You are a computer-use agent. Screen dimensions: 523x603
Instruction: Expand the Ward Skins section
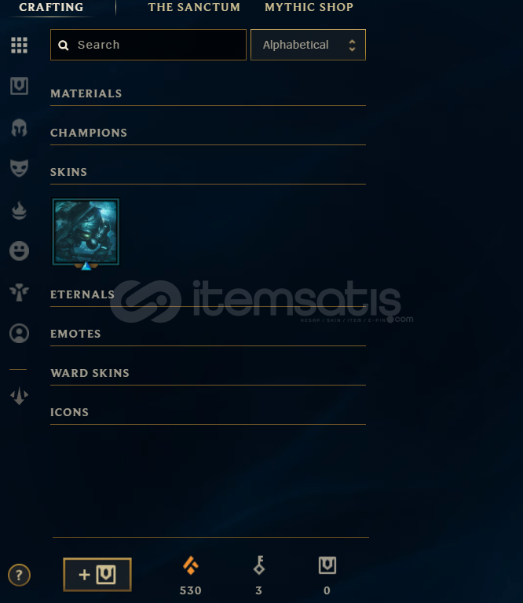[208, 373]
